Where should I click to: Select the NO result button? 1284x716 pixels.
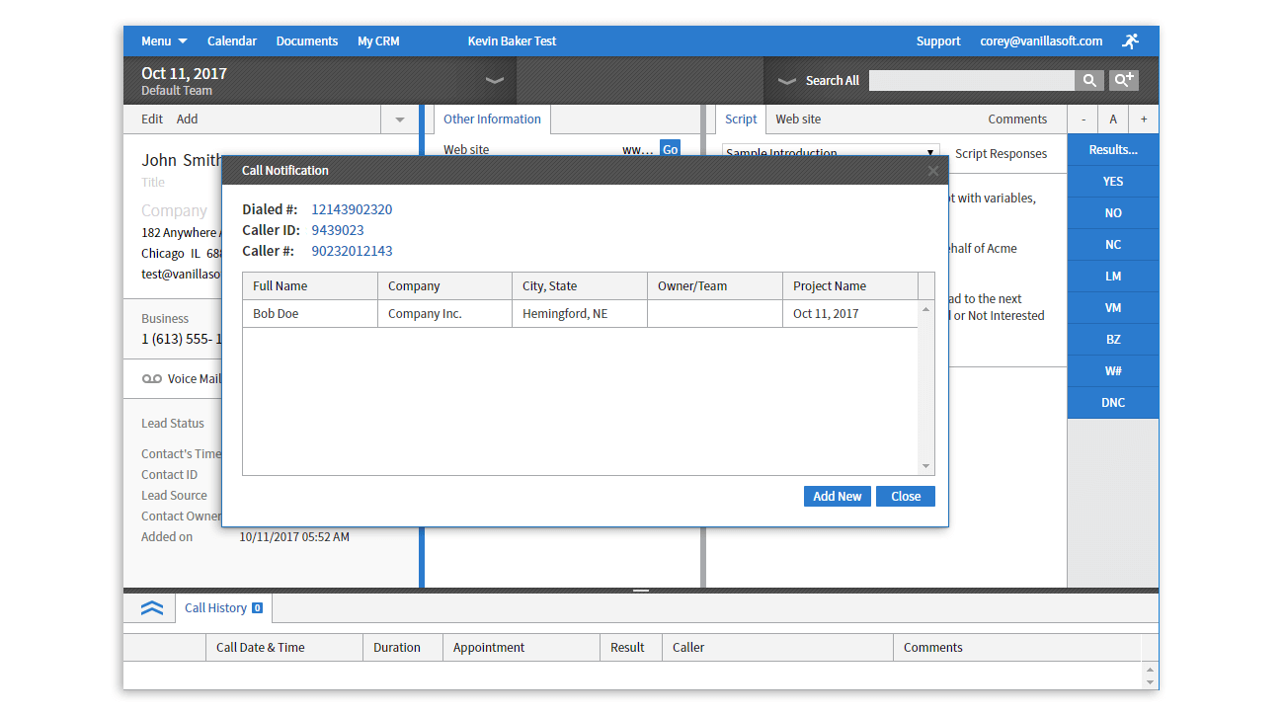(x=1113, y=213)
